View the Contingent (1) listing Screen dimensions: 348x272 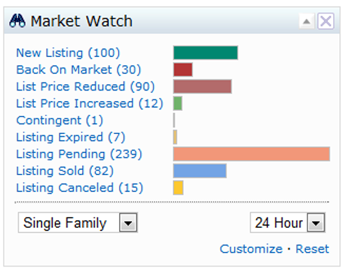(60, 120)
